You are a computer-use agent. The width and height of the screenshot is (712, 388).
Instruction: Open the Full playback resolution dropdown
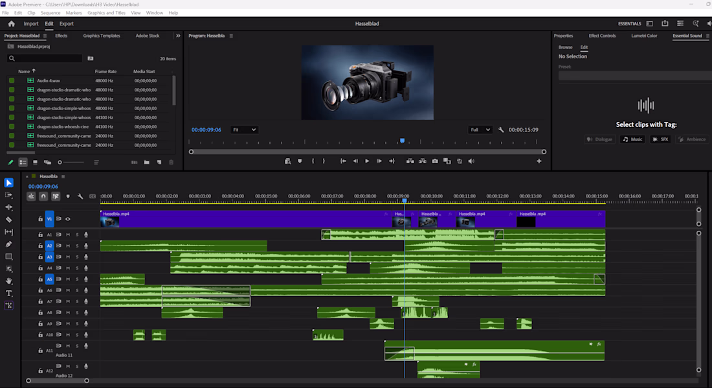click(480, 130)
